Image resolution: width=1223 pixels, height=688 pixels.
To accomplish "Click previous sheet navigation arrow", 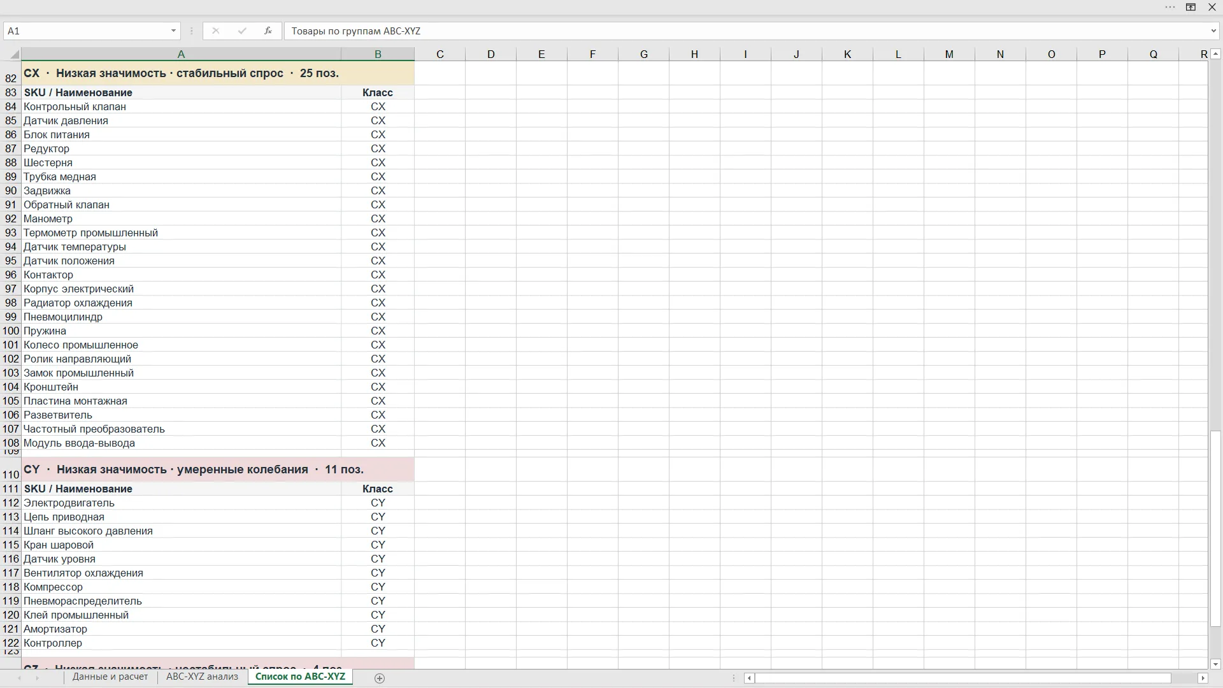I will 19,678.
